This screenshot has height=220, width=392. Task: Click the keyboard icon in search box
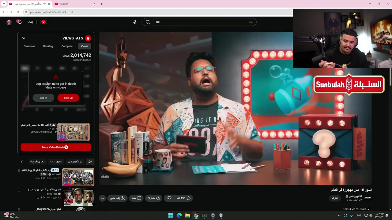click(158, 22)
